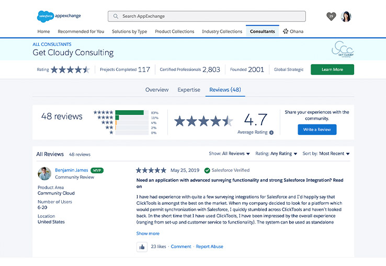The image size is (386, 266).
Task: Click the Learn More button
Action: coord(332,70)
